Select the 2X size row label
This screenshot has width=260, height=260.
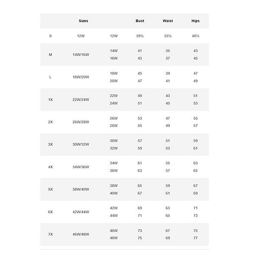click(50, 122)
